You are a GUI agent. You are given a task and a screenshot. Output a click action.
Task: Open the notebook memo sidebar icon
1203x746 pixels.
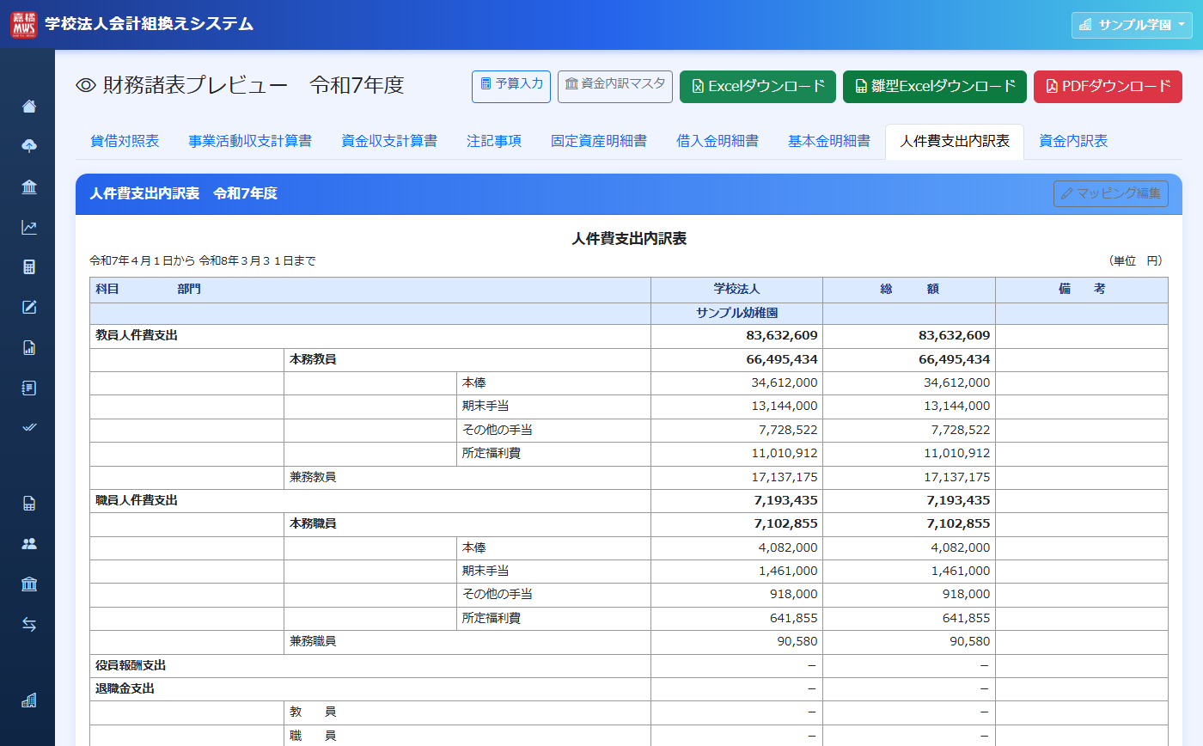[x=29, y=388]
